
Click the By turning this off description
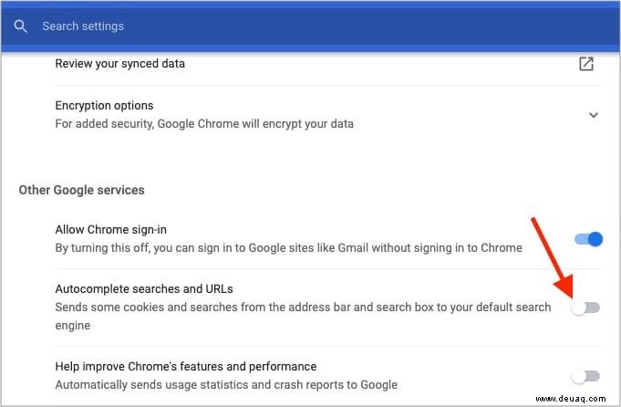288,248
